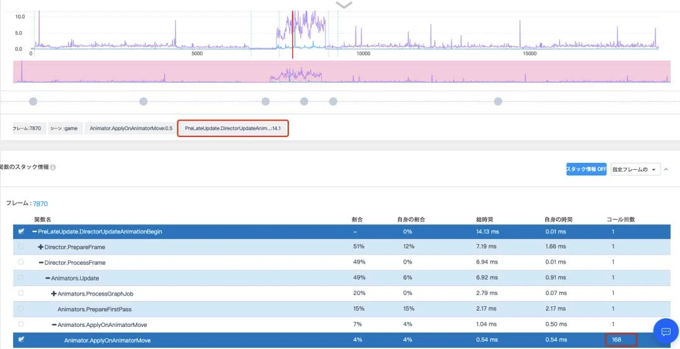The height and width of the screenshot is (349, 680).
Task: Click the pink overview range strip
Action: 342,72
